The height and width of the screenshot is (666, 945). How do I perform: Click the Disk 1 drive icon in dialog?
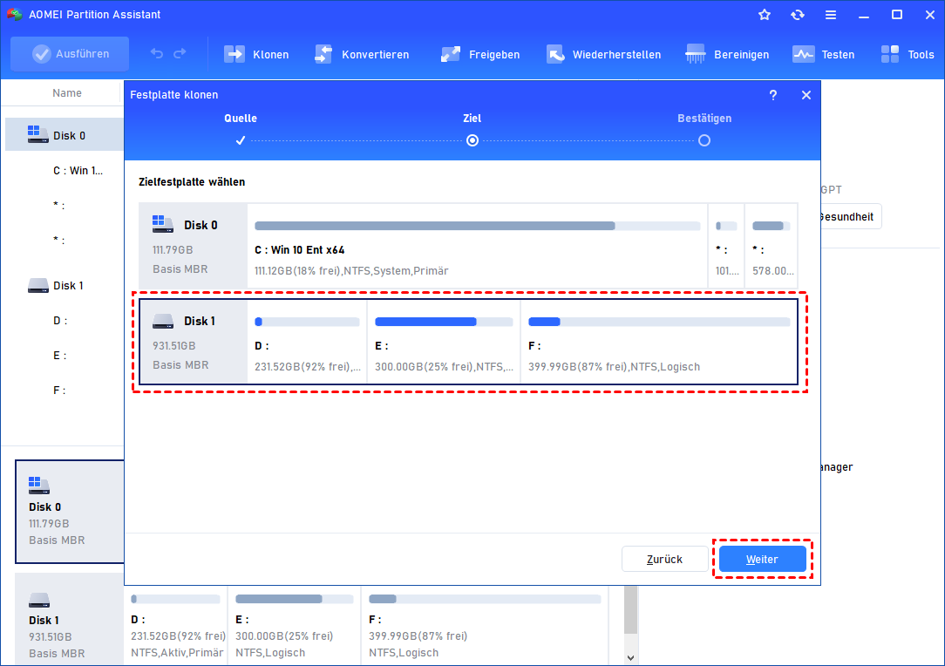click(x=163, y=322)
